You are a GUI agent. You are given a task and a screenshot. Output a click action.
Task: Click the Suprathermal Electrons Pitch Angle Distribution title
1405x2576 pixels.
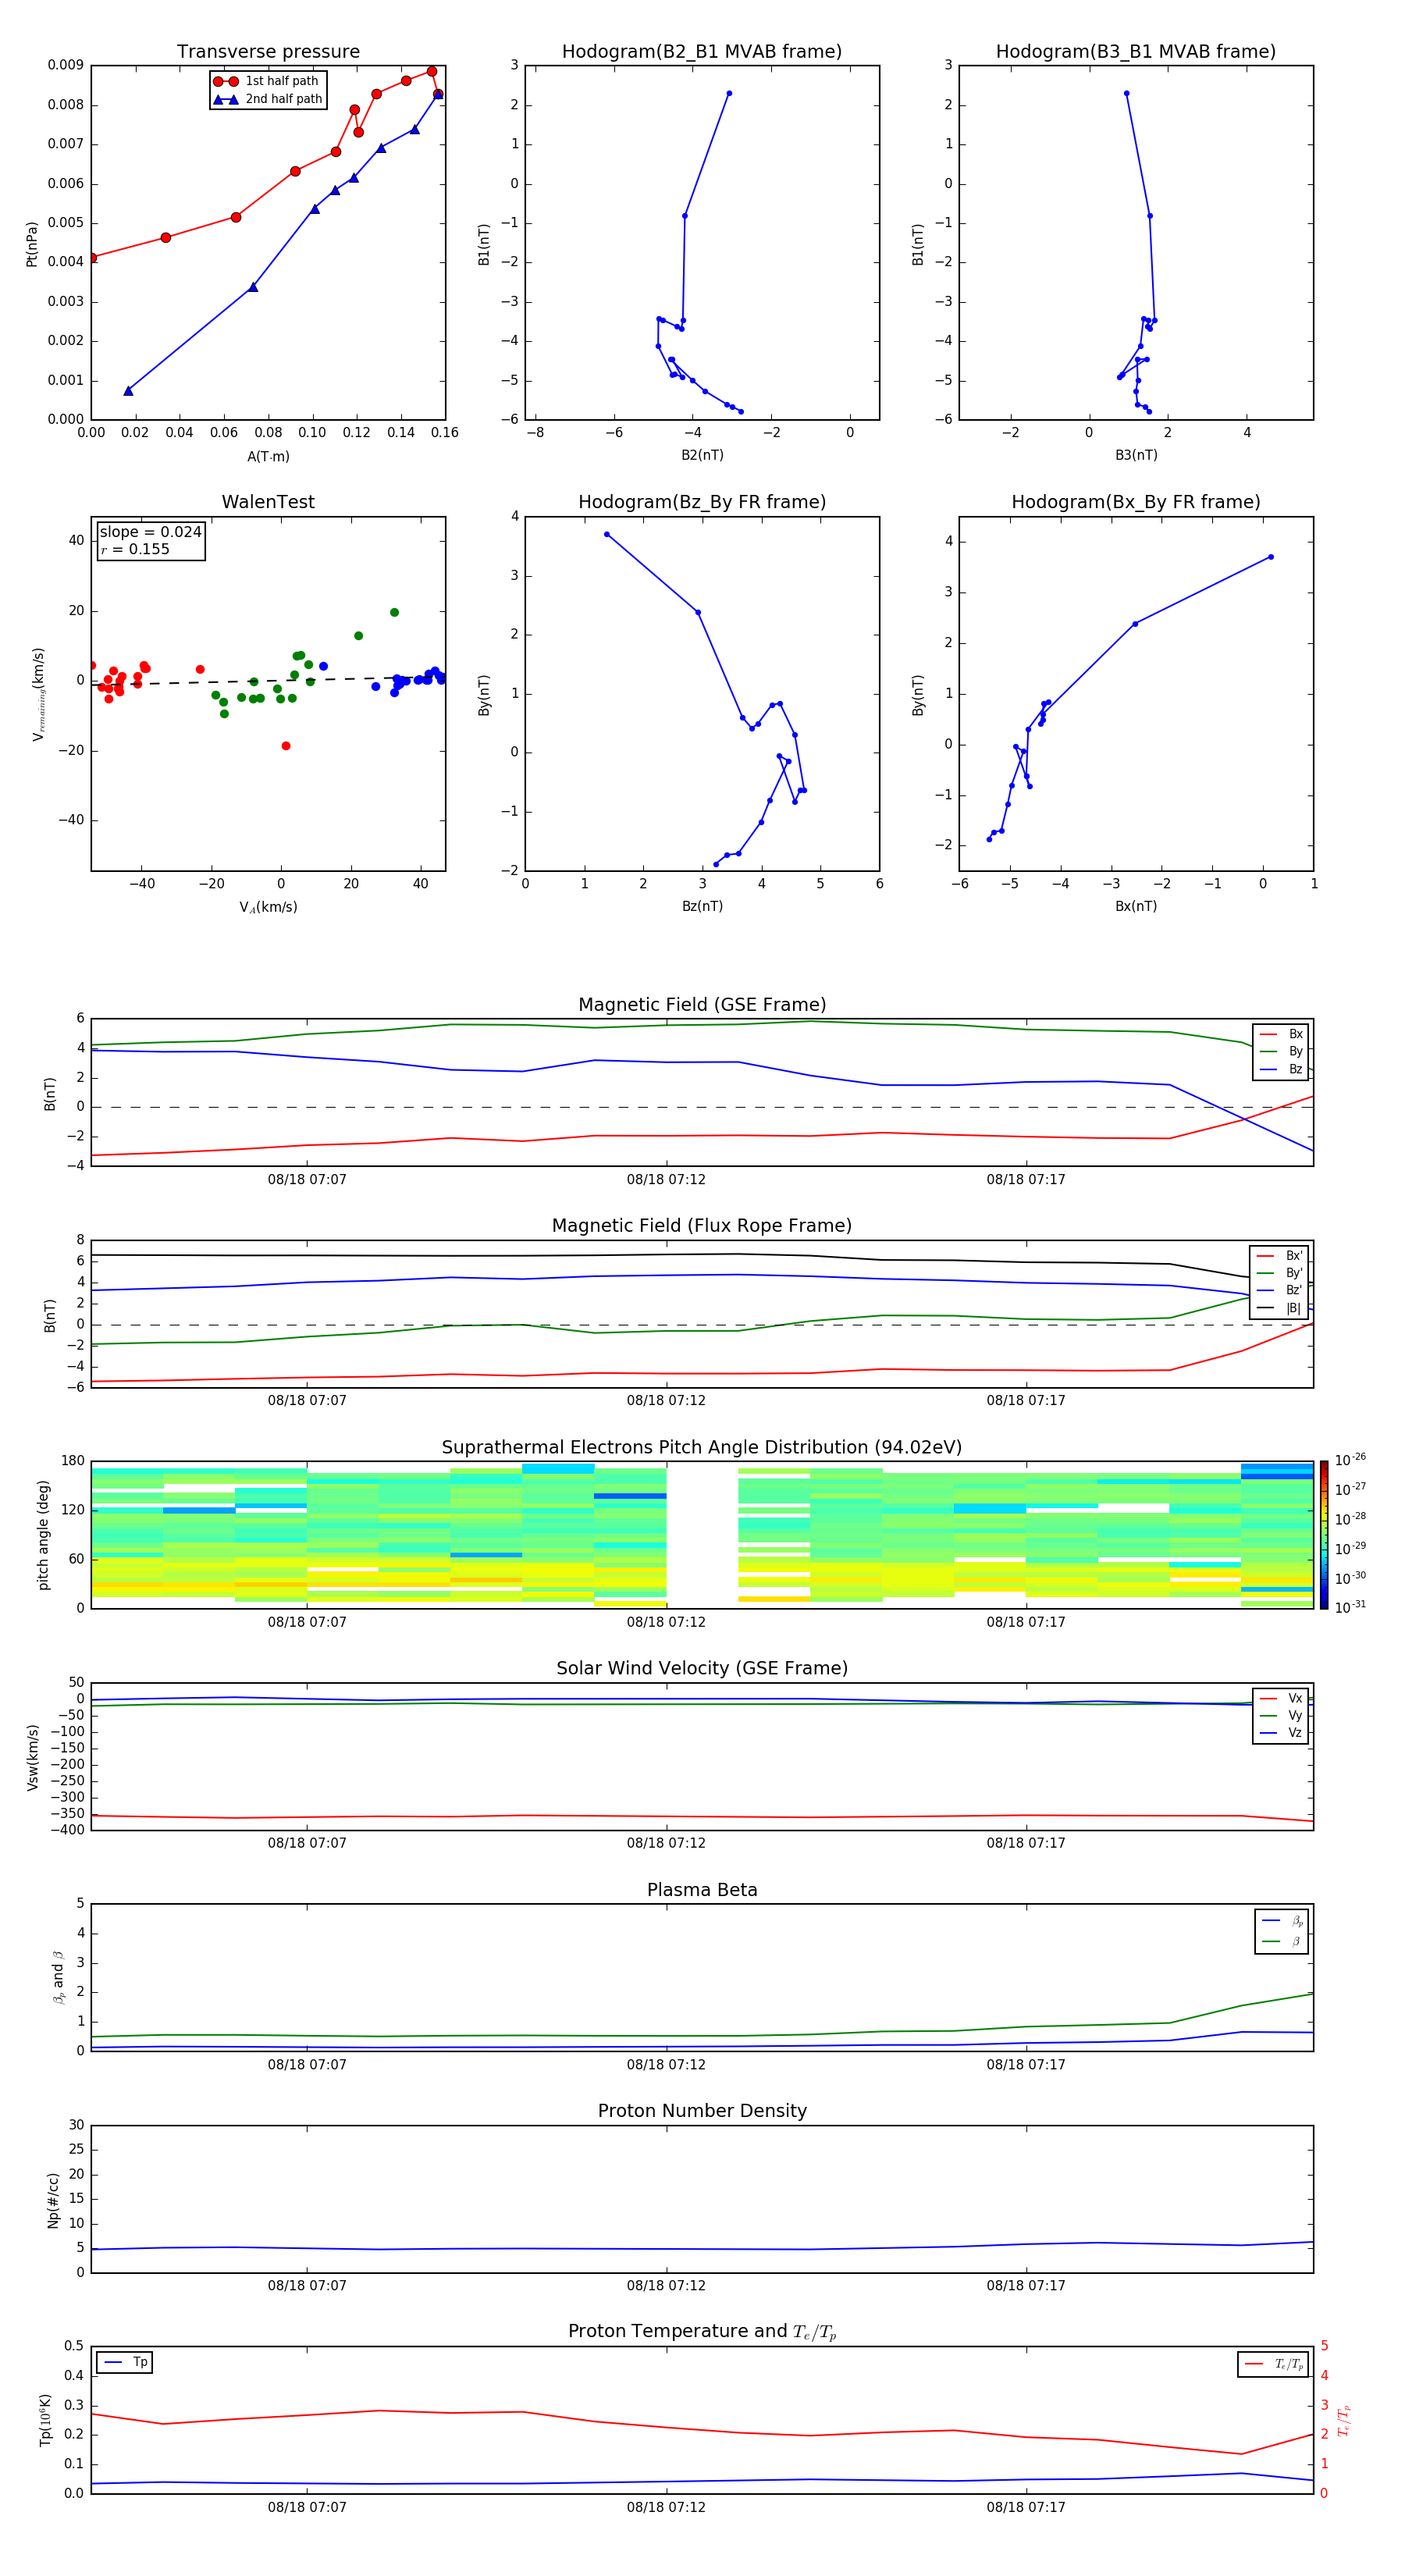pyautogui.click(x=702, y=1448)
